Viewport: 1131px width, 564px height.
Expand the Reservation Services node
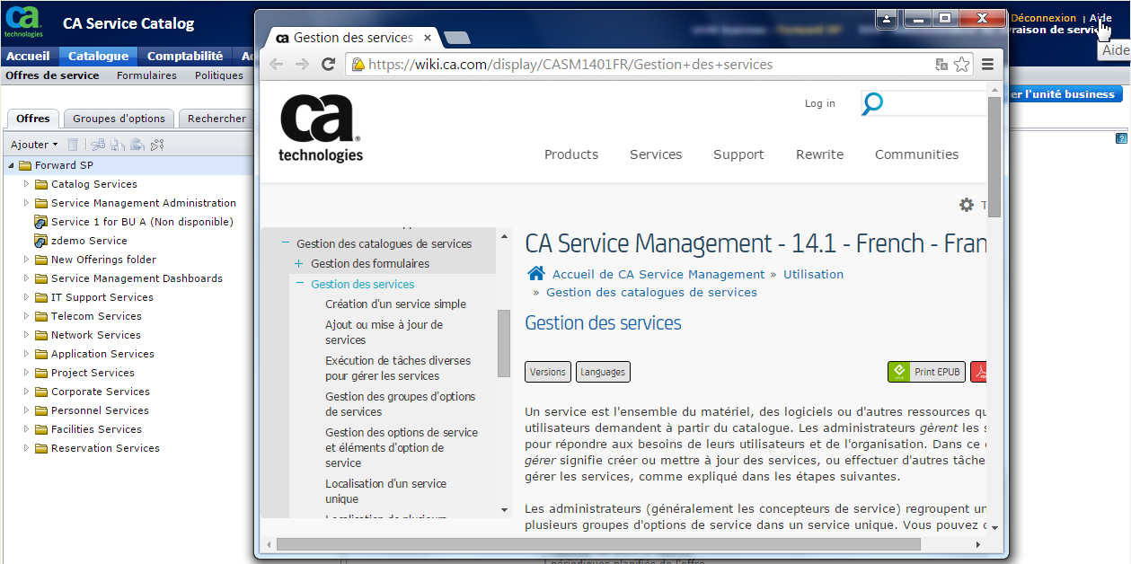[27, 448]
